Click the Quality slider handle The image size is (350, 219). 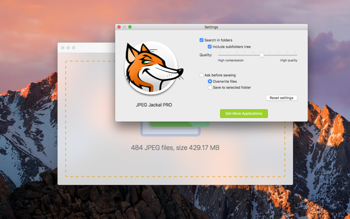click(262, 55)
